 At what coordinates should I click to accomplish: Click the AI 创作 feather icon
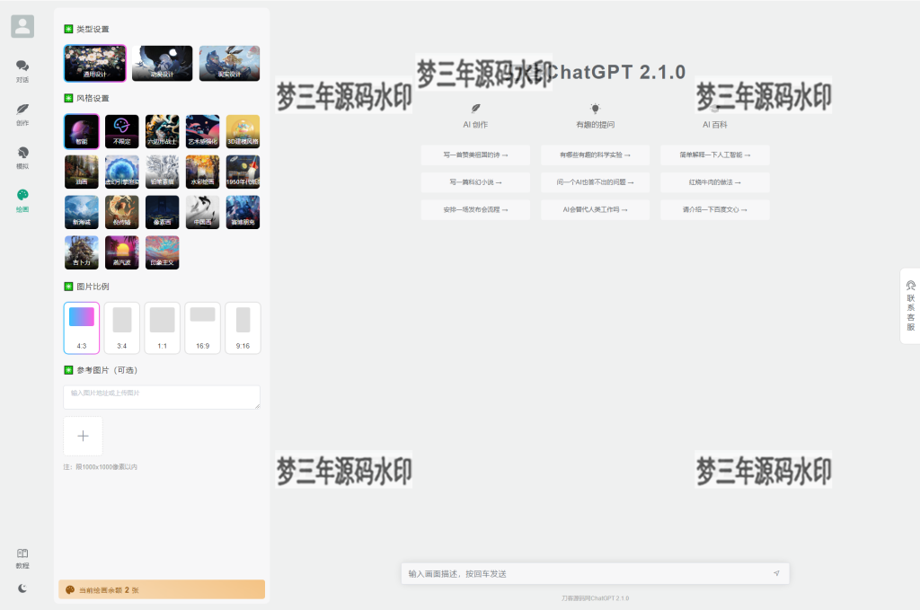pyautogui.click(x=475, y=108)
